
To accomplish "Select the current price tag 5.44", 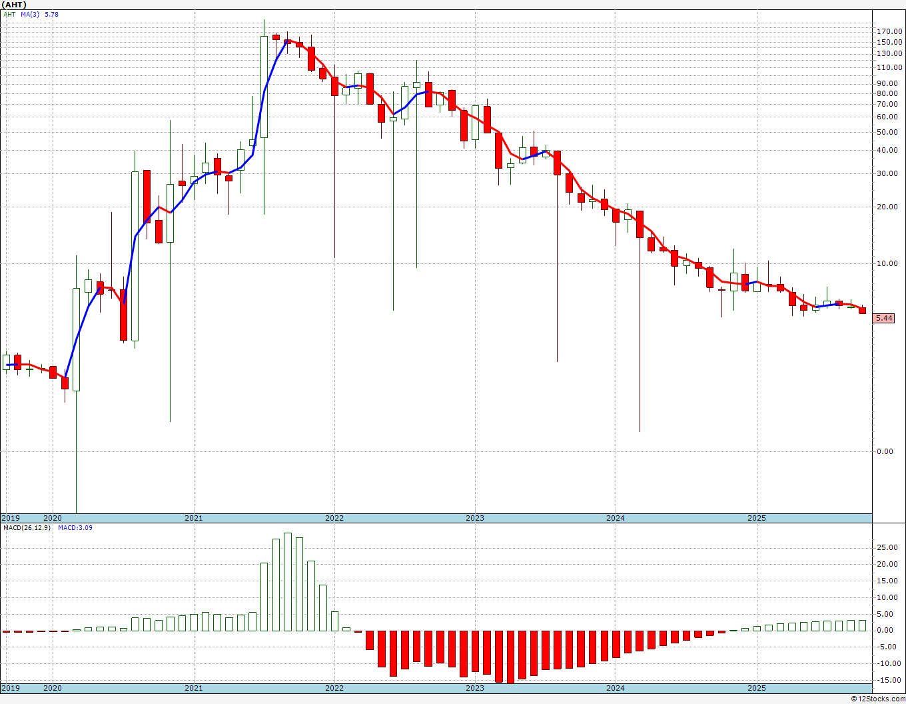I will coord(884,318).
